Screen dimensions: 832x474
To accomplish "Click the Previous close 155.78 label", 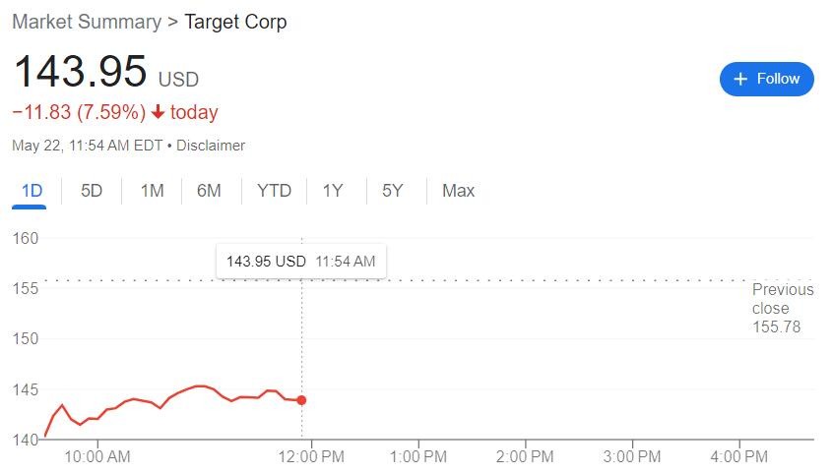I will coord(783,308).
